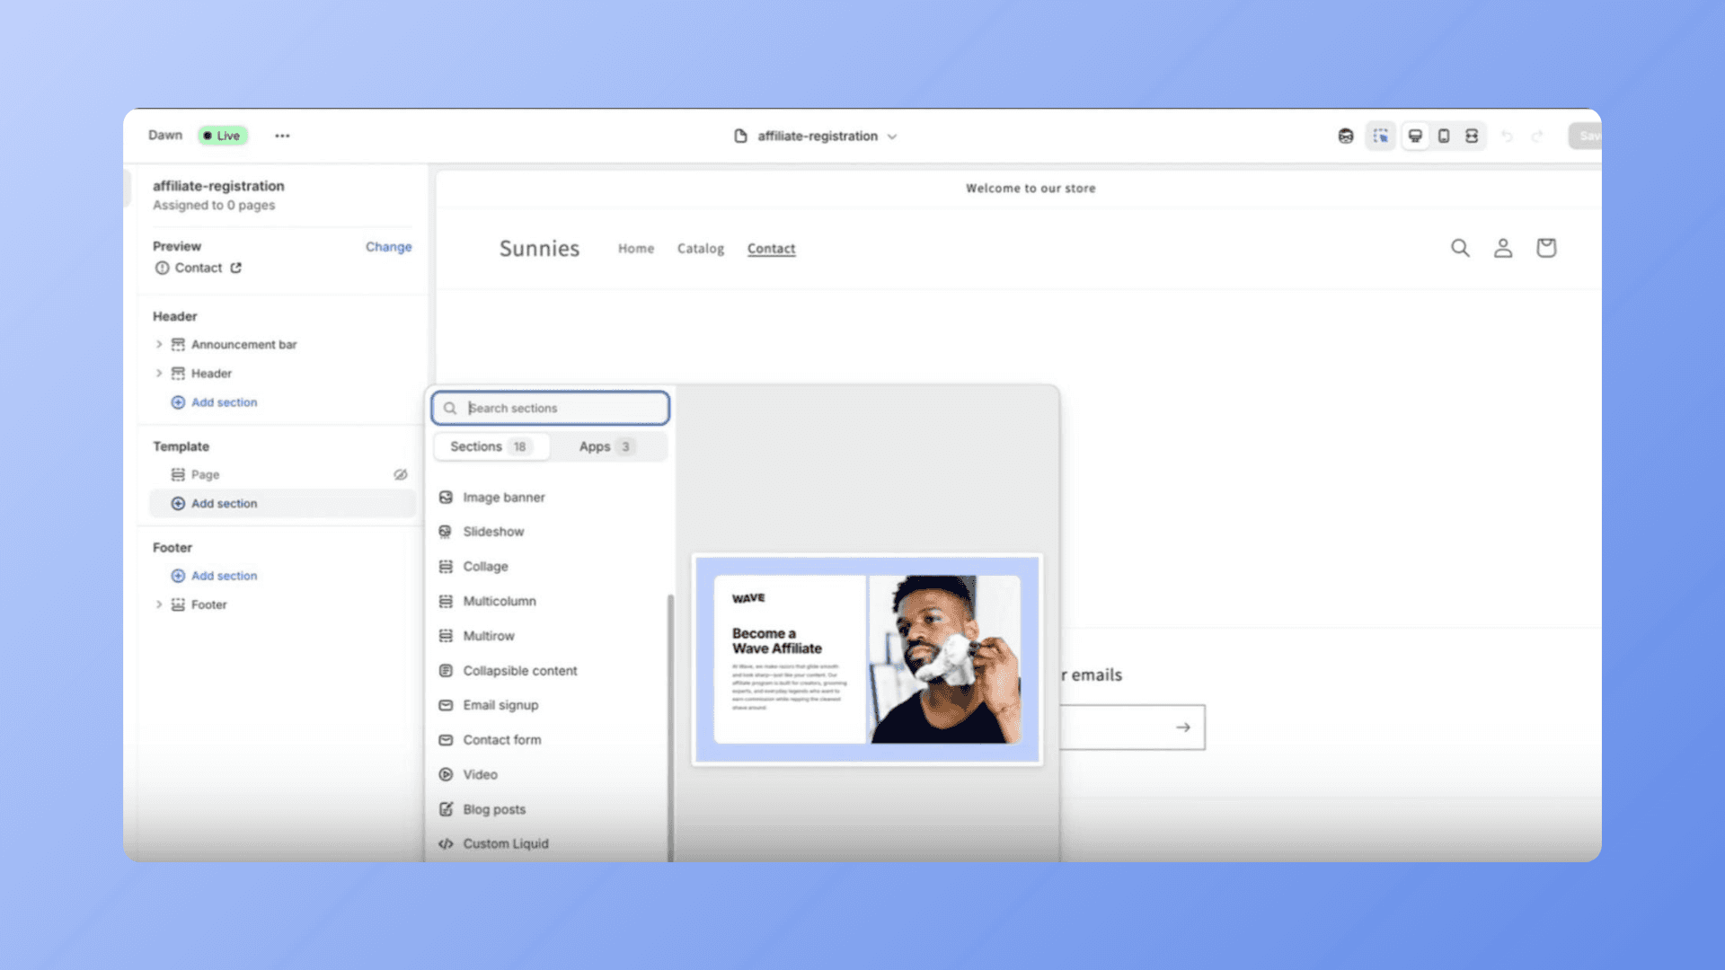Expand the Footer section chevron
This screenshot has height=970, width=1725.
coord(159,604)
